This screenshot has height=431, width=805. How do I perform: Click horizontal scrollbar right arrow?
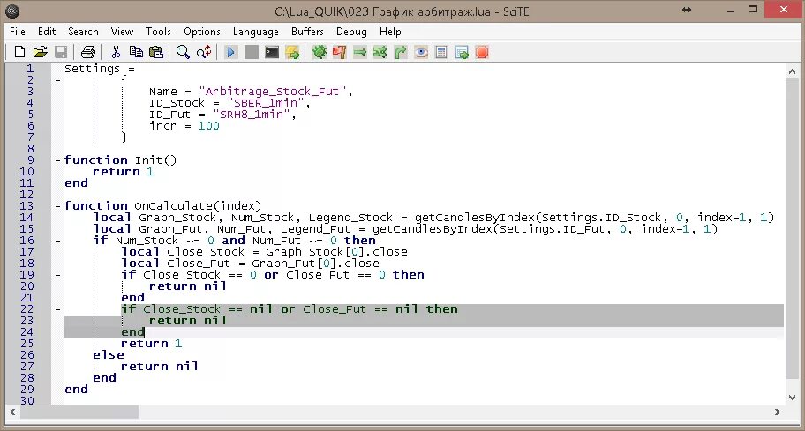[778, 412]
